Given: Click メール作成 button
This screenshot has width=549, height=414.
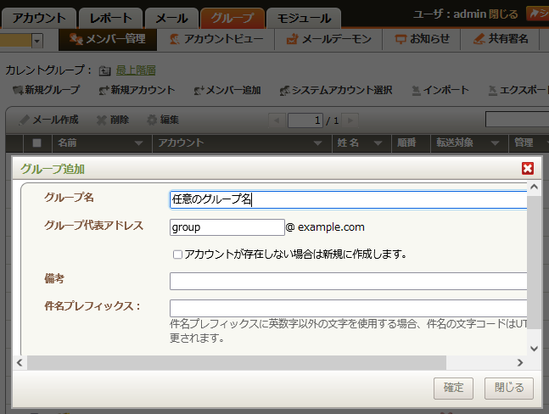Looking at the screenshot, I should (48, 120).
